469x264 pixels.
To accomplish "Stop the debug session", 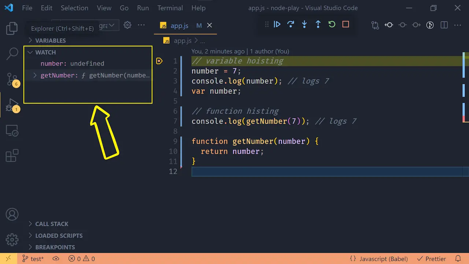I will click(x=346, y=25).
